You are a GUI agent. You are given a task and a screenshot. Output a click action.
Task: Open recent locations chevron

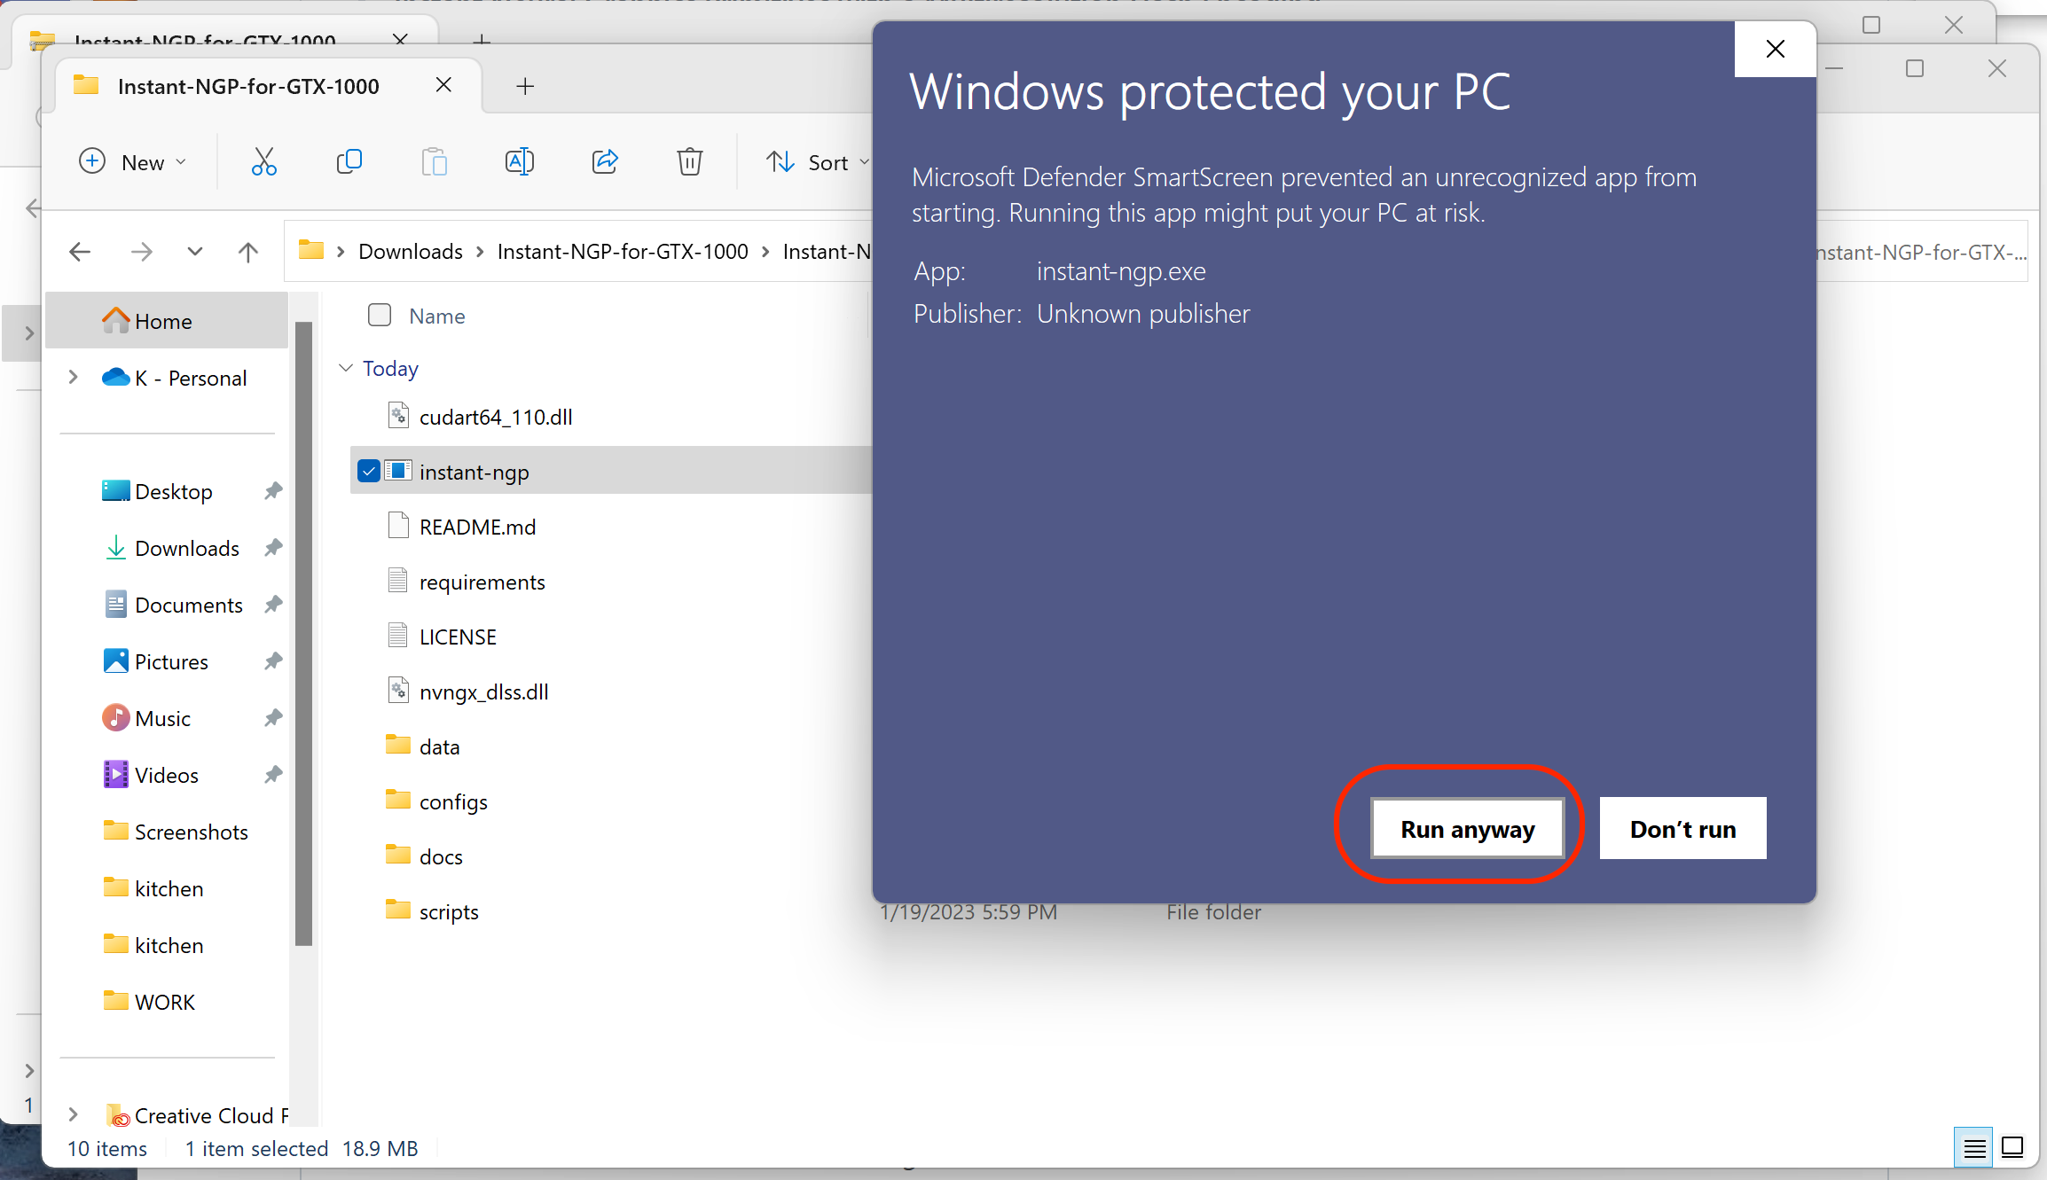coord(195,252)
